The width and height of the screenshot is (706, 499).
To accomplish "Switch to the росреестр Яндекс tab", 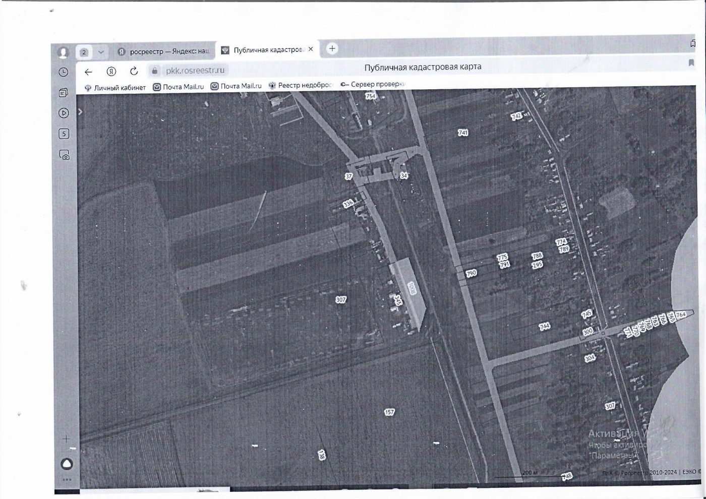I will coord(163,51).
